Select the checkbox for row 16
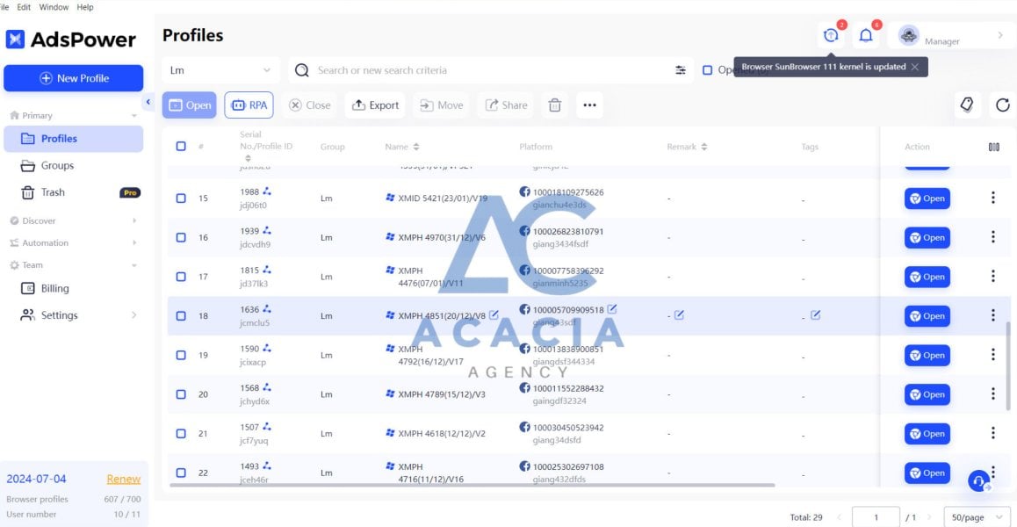The image size is (1017, 527). (x=181, y=237)
